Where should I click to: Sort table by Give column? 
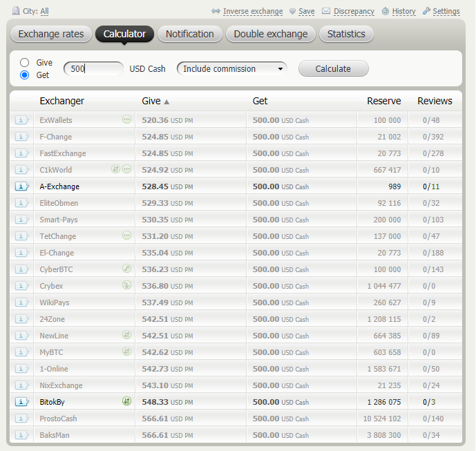point(155,101)
